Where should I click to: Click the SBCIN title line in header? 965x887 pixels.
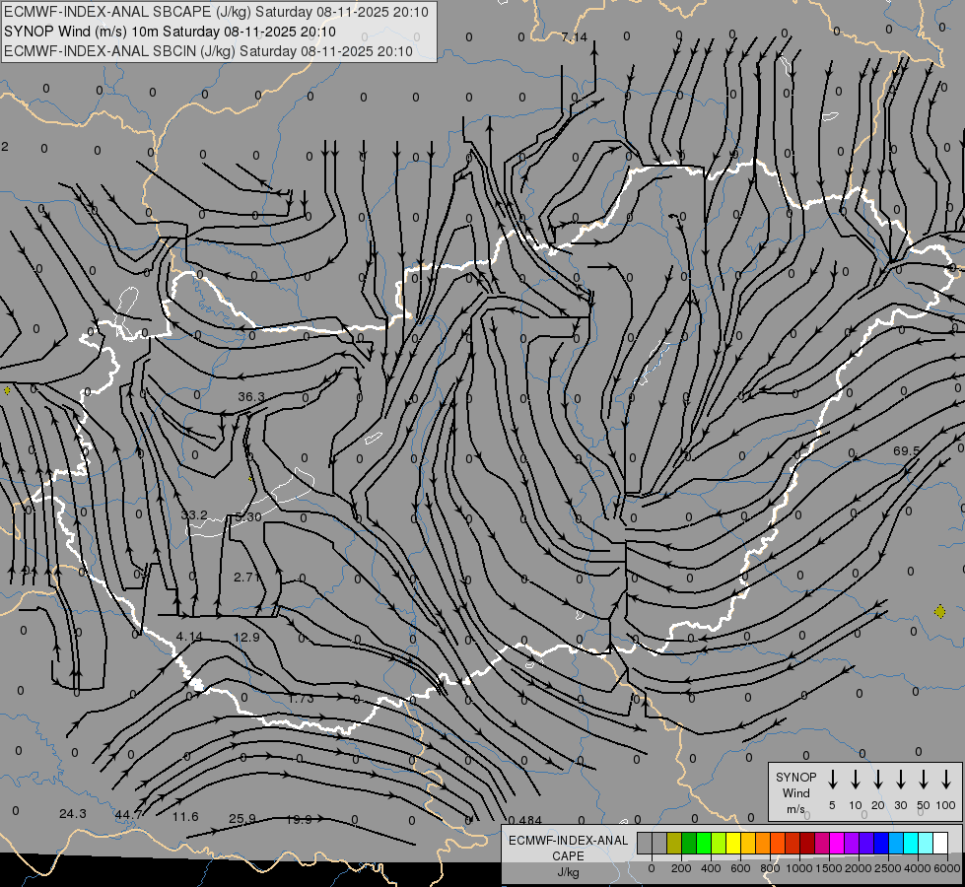208,51
